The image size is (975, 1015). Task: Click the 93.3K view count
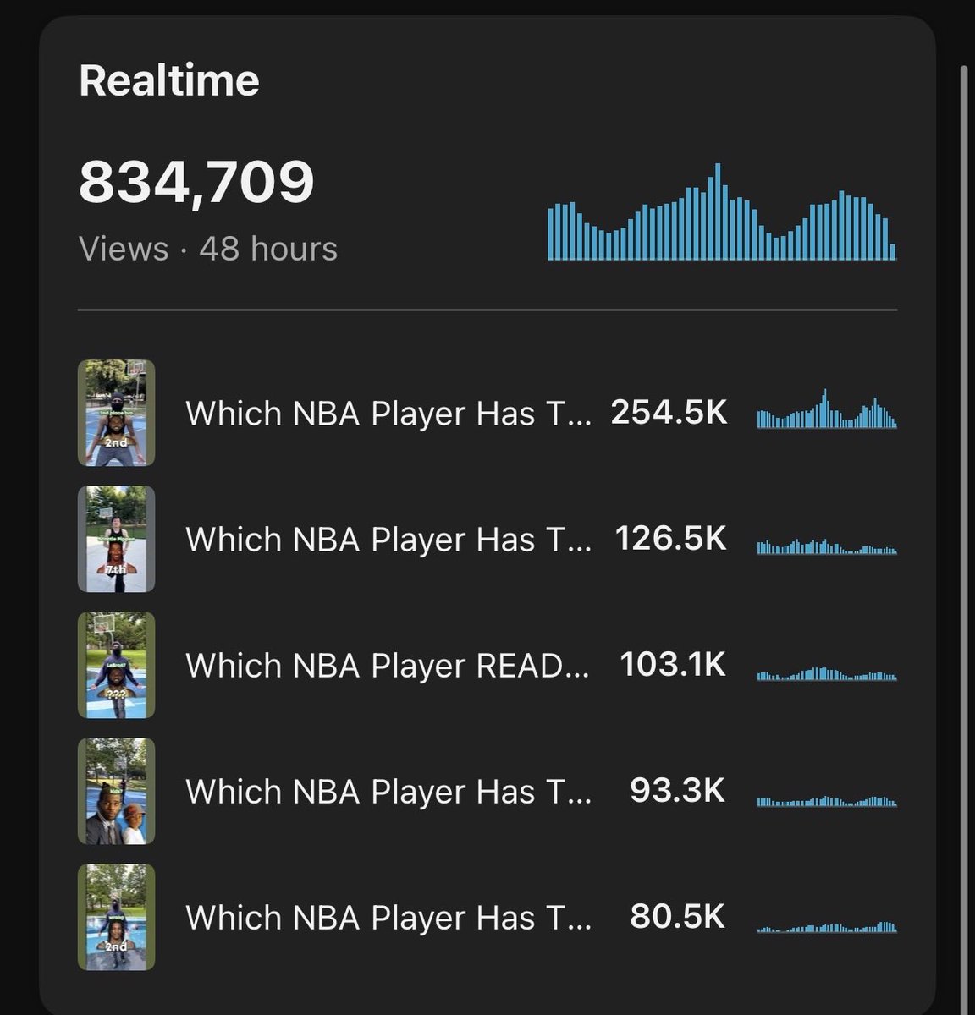[678, 790]
